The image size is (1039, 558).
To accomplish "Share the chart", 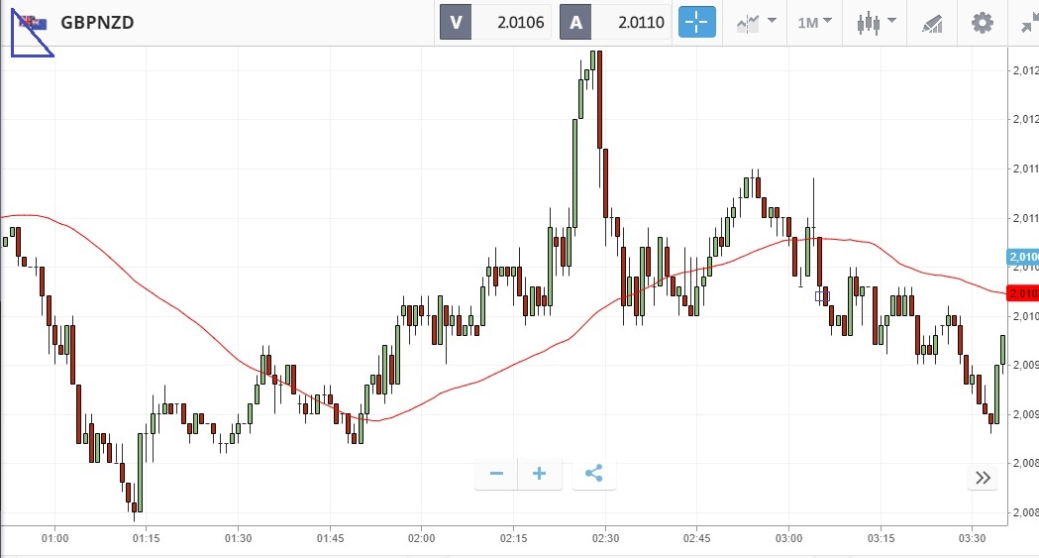I will (593, 474).
